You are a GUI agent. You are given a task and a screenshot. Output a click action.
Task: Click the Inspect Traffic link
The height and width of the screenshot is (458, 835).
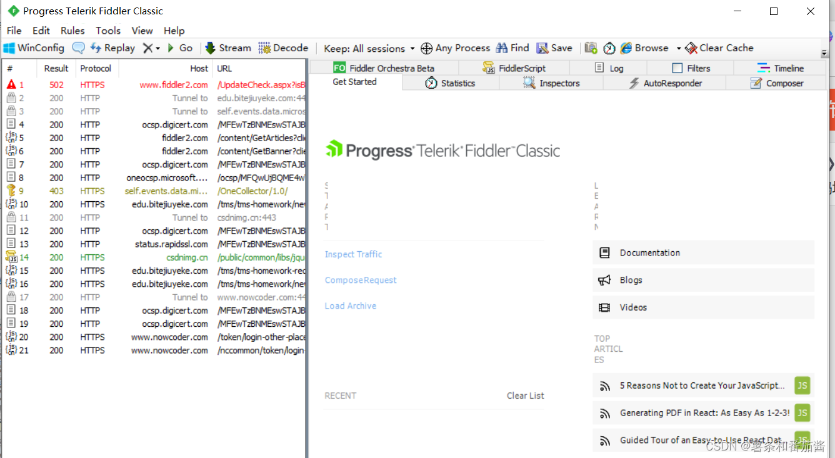(353, 254)
